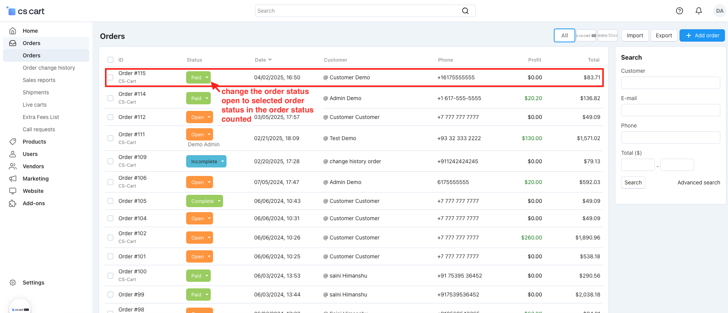Click the Add-ons puzzle icon

[13, 203]
